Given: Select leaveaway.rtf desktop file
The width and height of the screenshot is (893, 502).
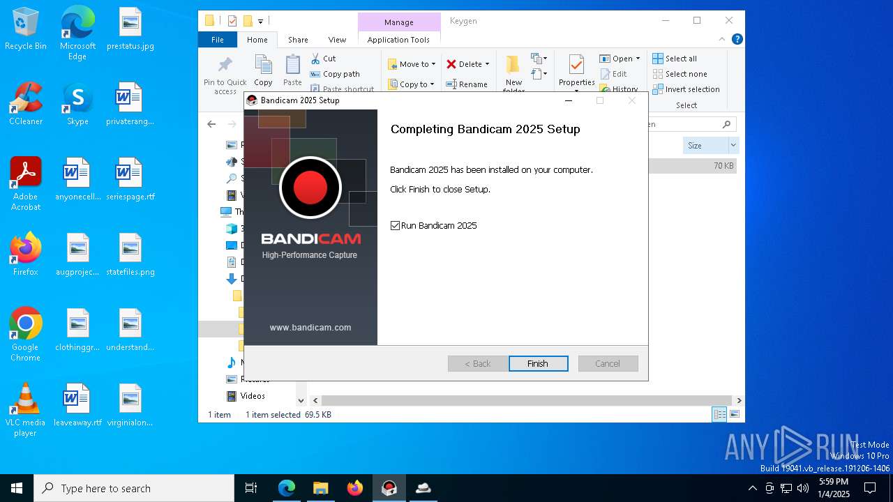Looking at the screenshot, I should click(77, 406).
